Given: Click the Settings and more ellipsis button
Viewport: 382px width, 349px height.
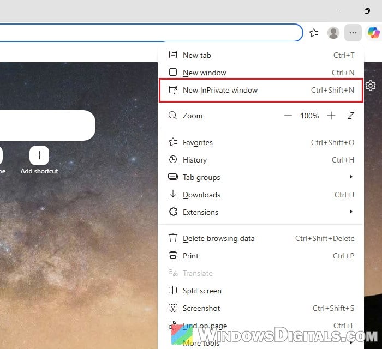Looking at the screenshot, I should (353, 33).
